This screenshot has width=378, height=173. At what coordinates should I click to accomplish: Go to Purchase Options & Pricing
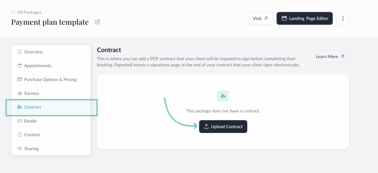coord(50,80)
